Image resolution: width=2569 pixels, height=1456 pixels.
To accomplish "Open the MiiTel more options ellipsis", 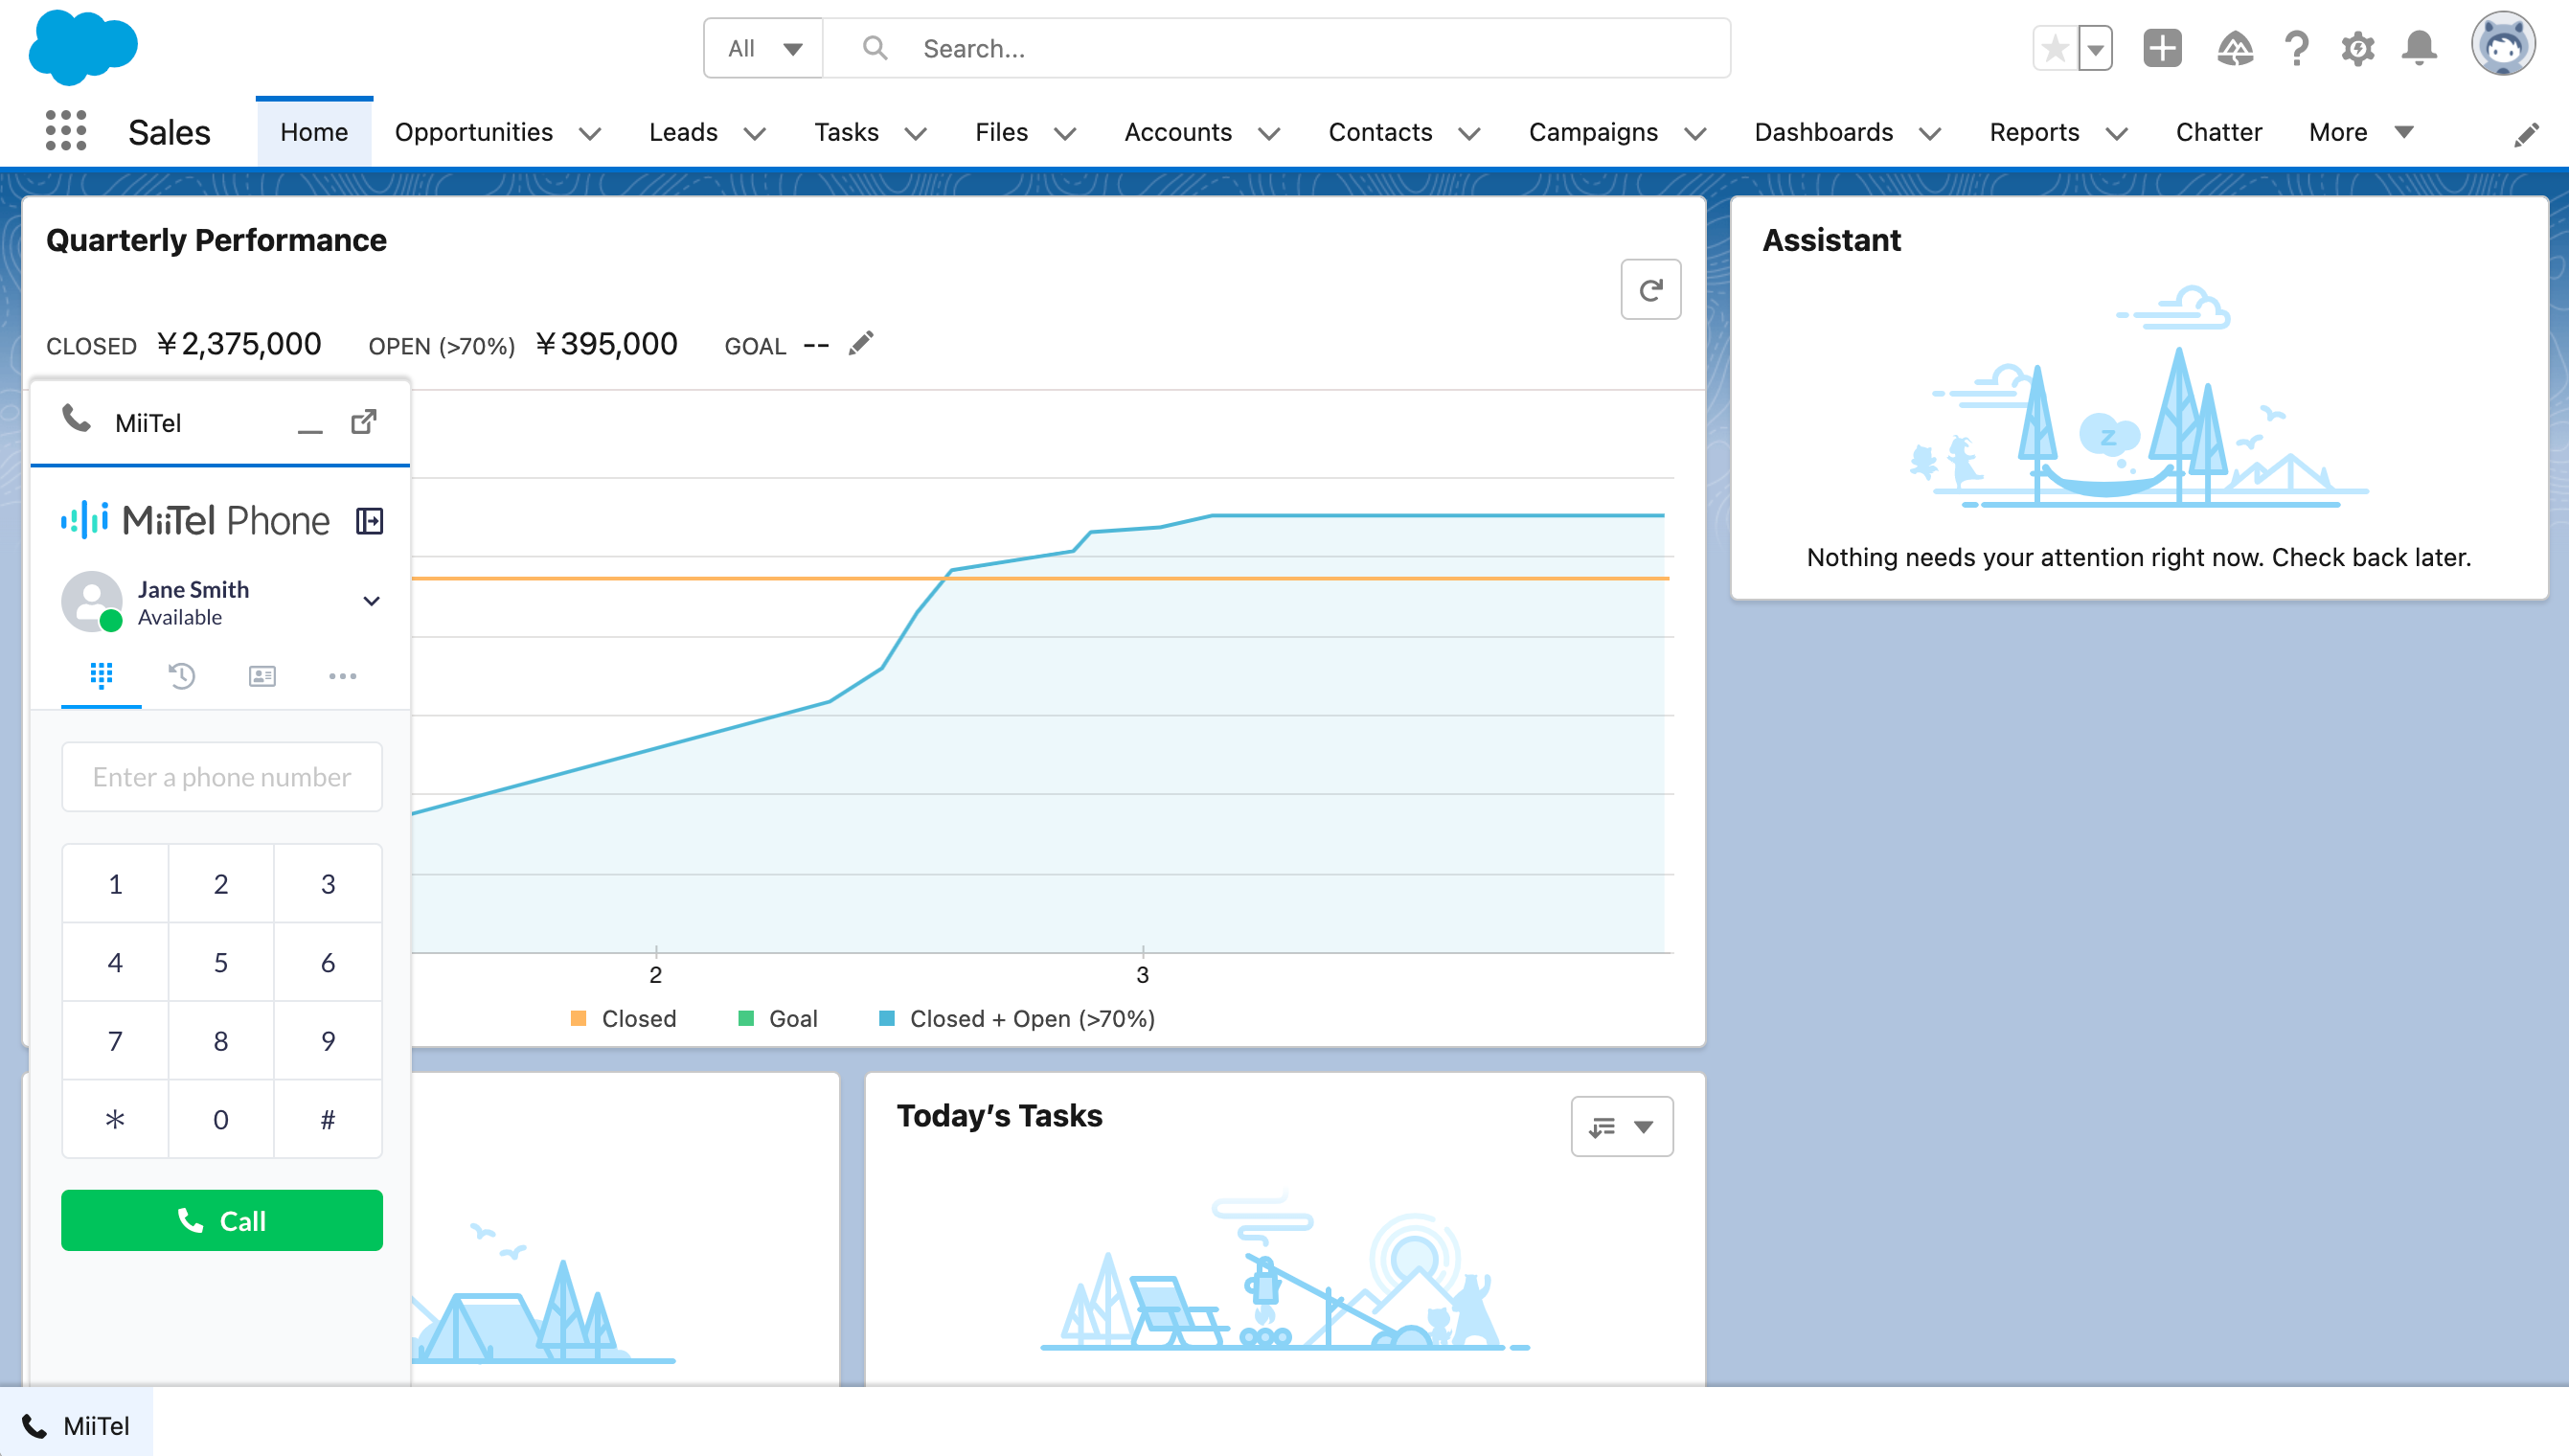I will click(x=342, y=677).
